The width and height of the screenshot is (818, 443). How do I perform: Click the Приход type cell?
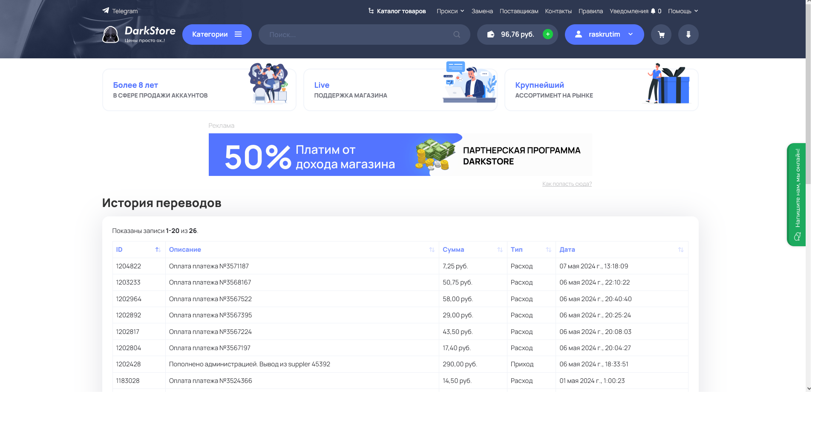[531, 364]
